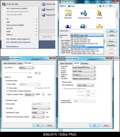Click the Przeglądaj... button
The height and width of the screenshot is (137, 120).
(112, 45)
